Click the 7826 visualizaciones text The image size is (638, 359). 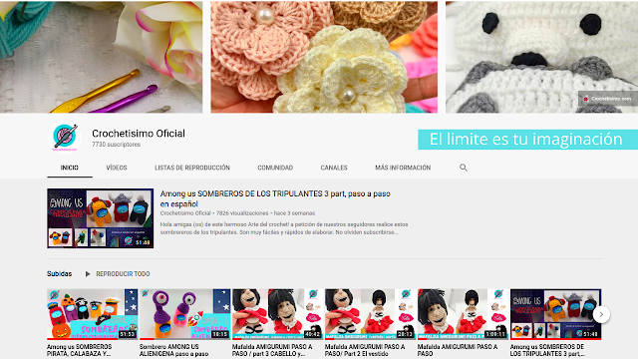pyautogui.click(x=242, y=213)
